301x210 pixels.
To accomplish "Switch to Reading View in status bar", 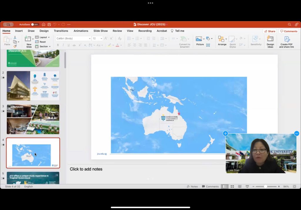I will (240, 187).
